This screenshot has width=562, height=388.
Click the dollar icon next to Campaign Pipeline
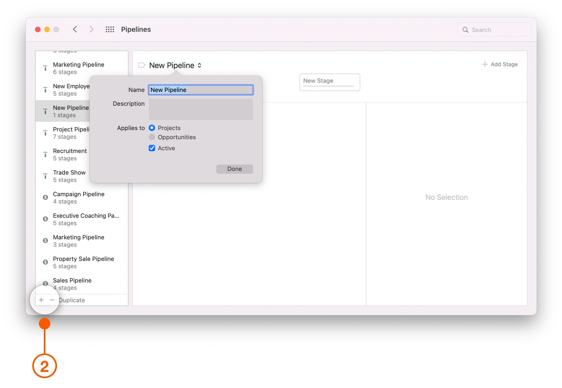point(45,197)
